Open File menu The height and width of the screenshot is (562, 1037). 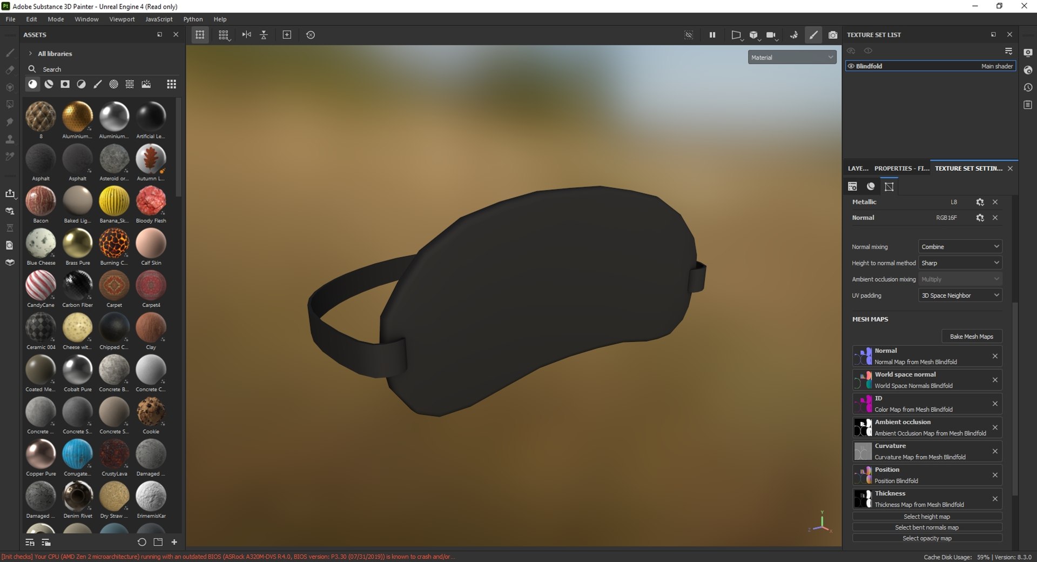point(10,19)
